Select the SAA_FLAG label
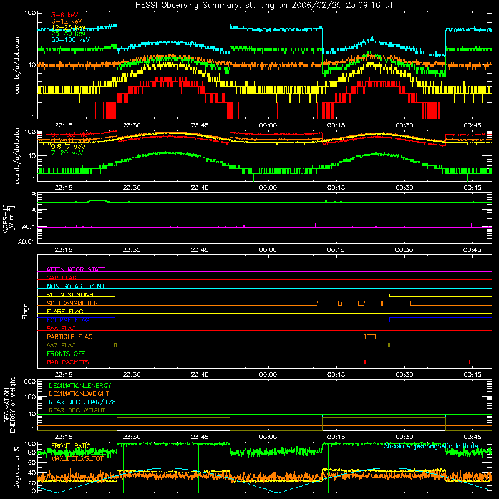This screenshot has width=499, height=499. (61, 328)
